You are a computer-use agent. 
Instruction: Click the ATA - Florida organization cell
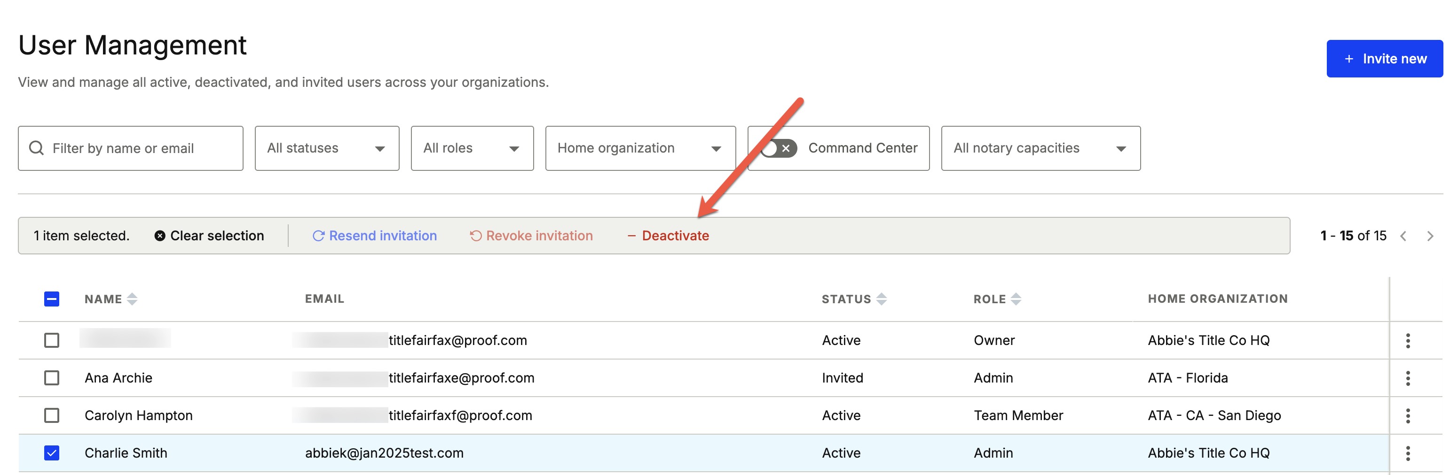point(1188,378)
